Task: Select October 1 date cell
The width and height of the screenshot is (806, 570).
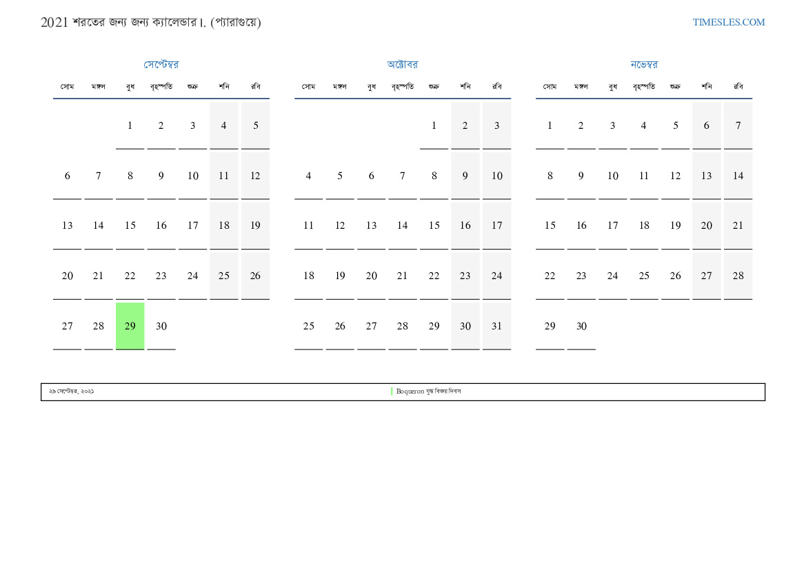Action: 434,125
